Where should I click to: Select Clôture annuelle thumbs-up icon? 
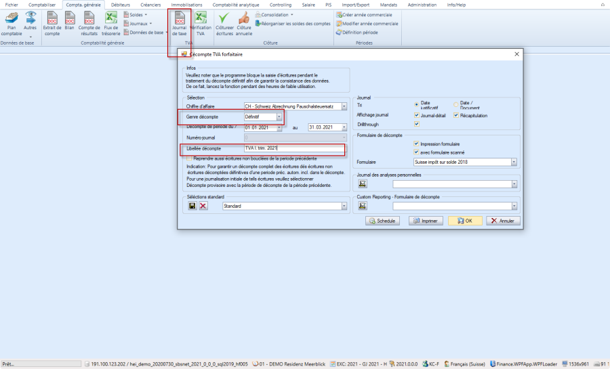click(244, 24)
